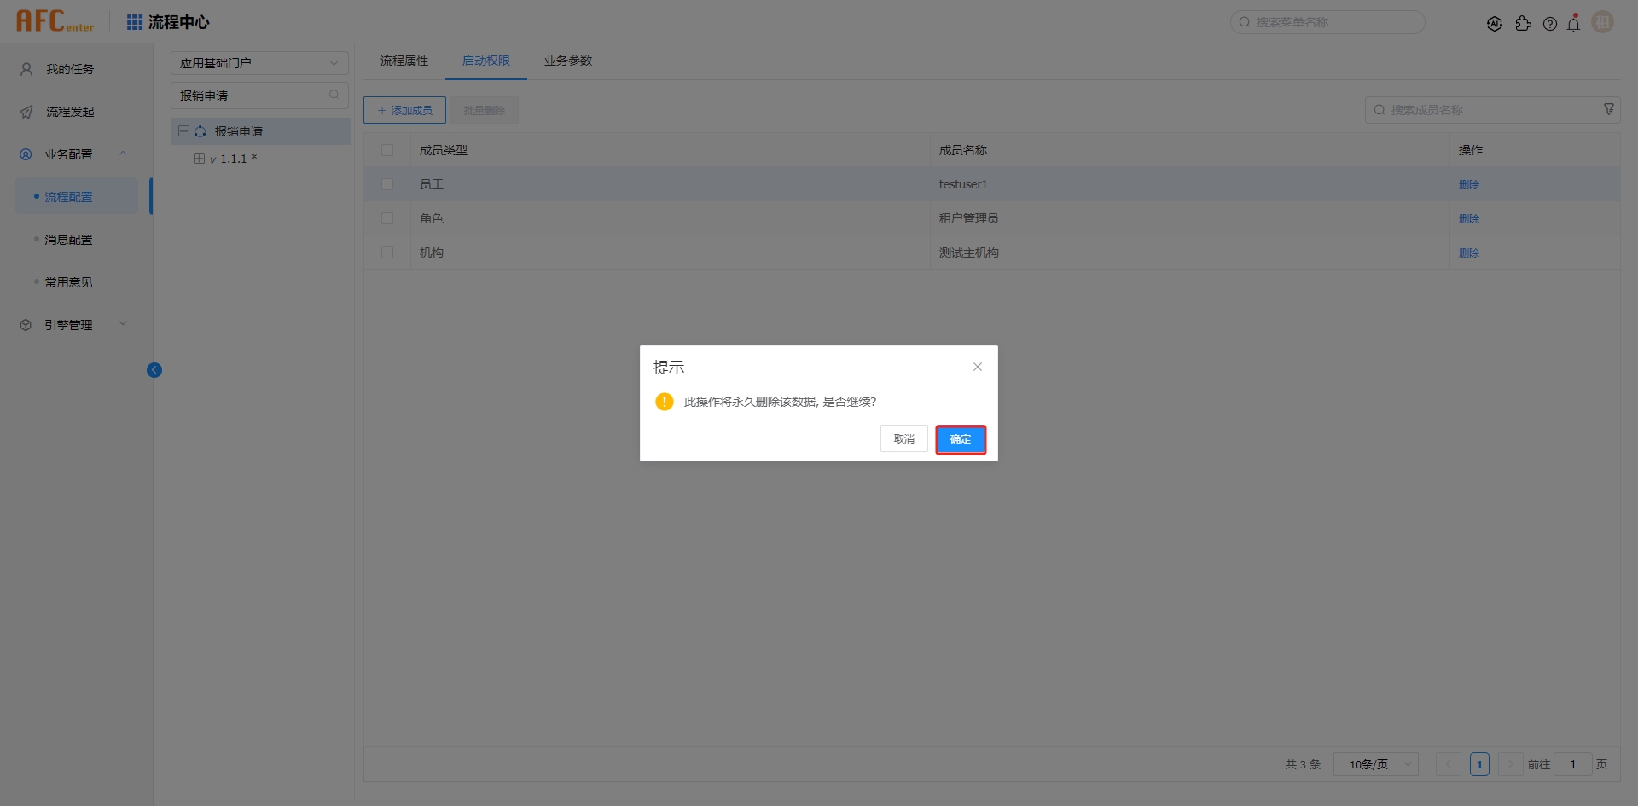
Task: Focus the 搜索菜单名称 search box
Action: [1327, 22]
